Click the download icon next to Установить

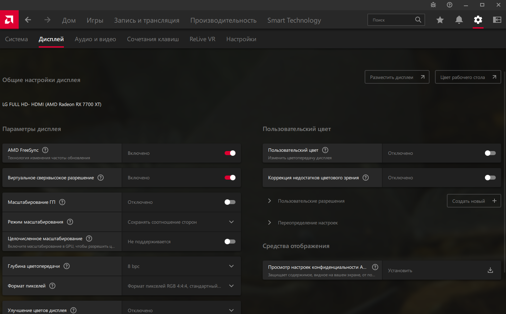(490, 270)
